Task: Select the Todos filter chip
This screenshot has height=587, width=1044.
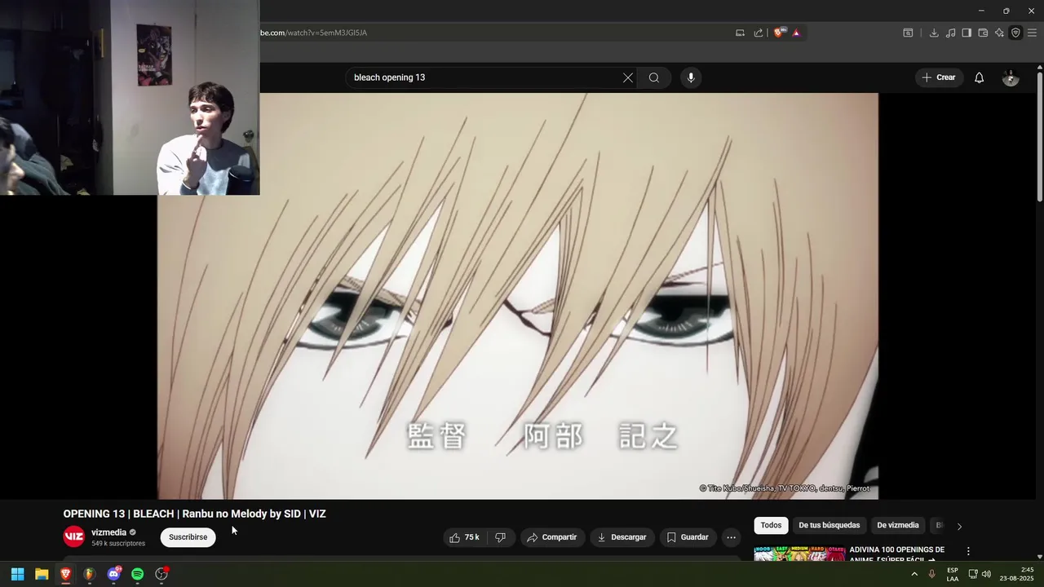Action: tap(771, 526)
